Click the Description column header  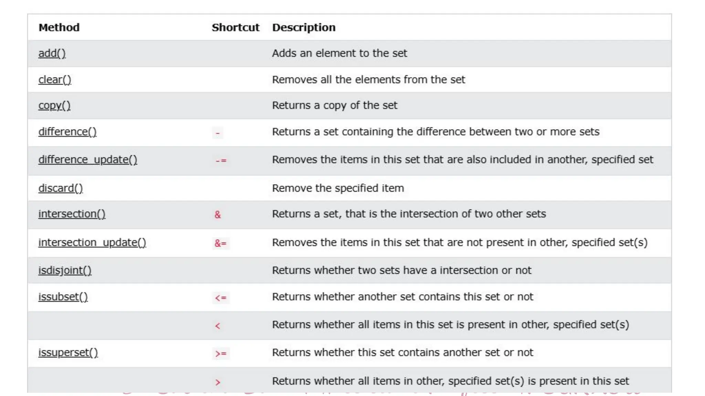(304, 27)
